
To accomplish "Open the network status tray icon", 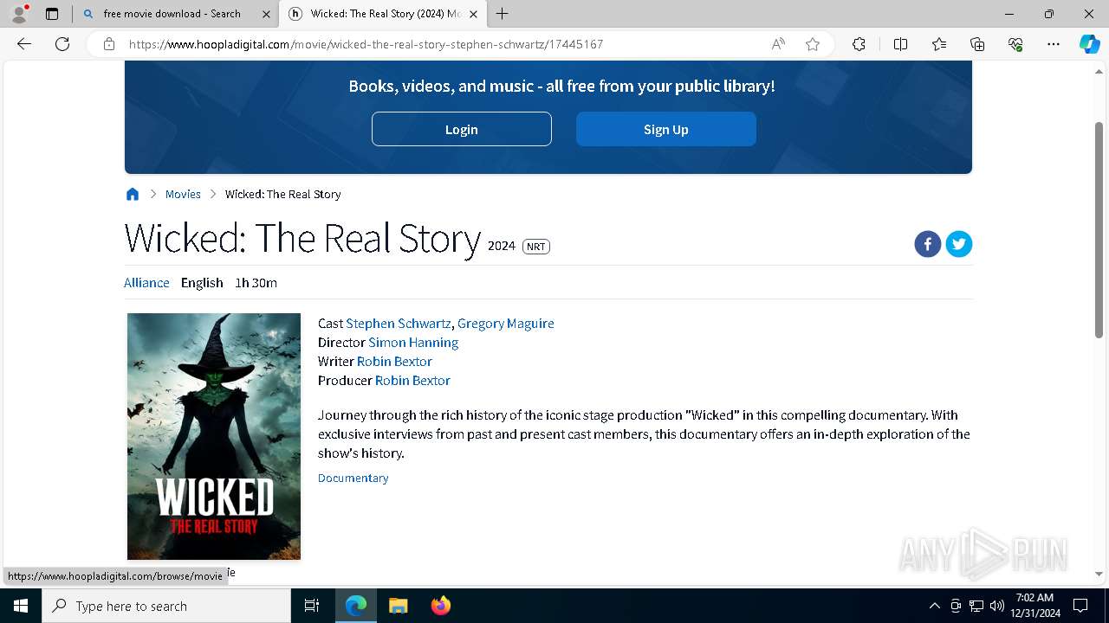I will [x=976, y=606].
